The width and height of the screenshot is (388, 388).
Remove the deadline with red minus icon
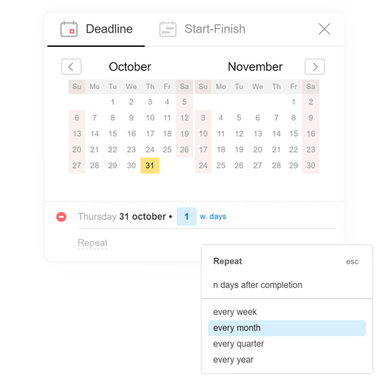tap(61, 217)
